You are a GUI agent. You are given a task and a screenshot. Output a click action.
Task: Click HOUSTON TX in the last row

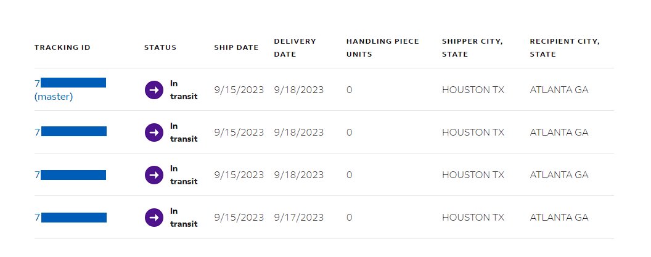point(473,218)
